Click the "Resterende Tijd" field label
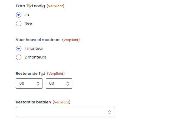The height and width of the screenshot is (123, 194). 30,74
